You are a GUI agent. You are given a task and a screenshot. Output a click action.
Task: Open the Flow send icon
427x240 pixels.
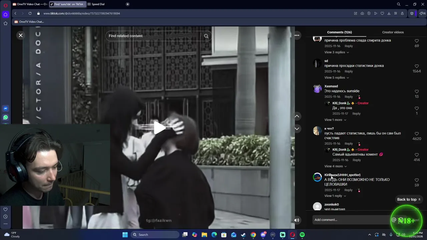376,13
